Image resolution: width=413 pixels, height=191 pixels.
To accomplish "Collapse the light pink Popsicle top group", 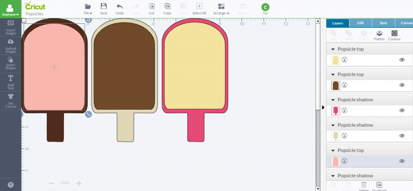I will click(x=332, y=150).
